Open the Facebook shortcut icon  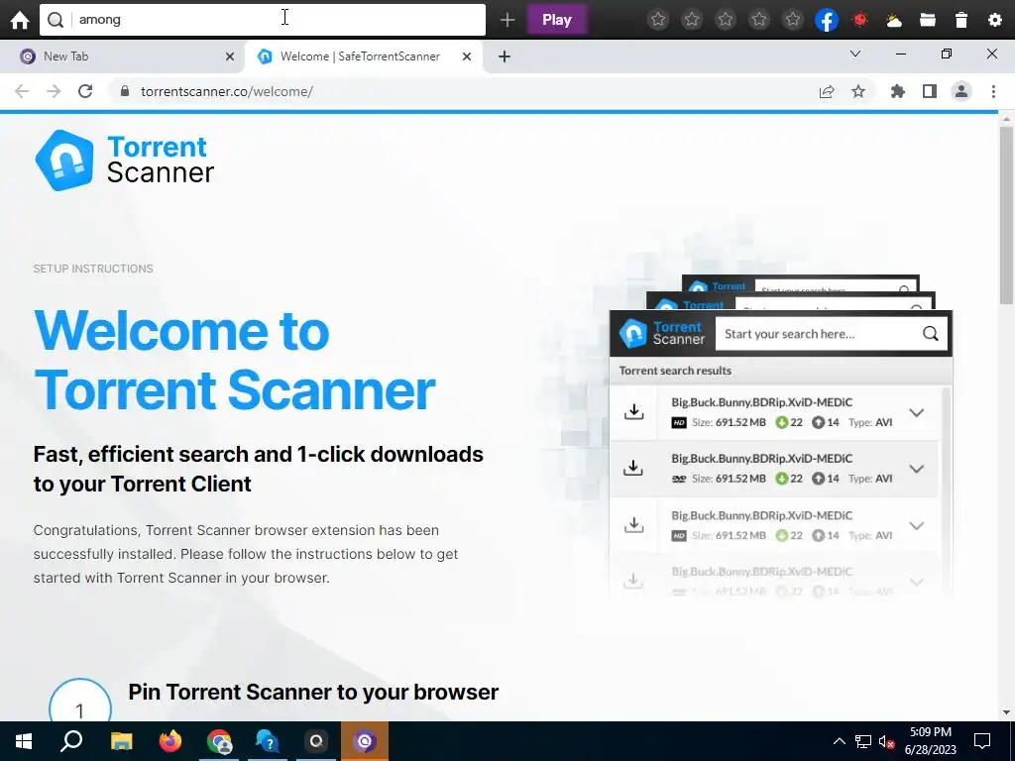tap(827, 20)
